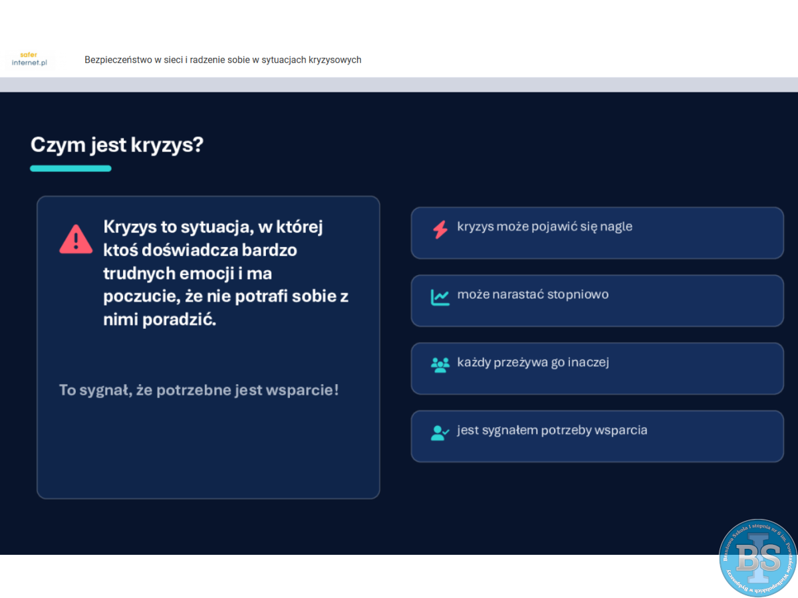Click the teal rising line chart icon

440,297
